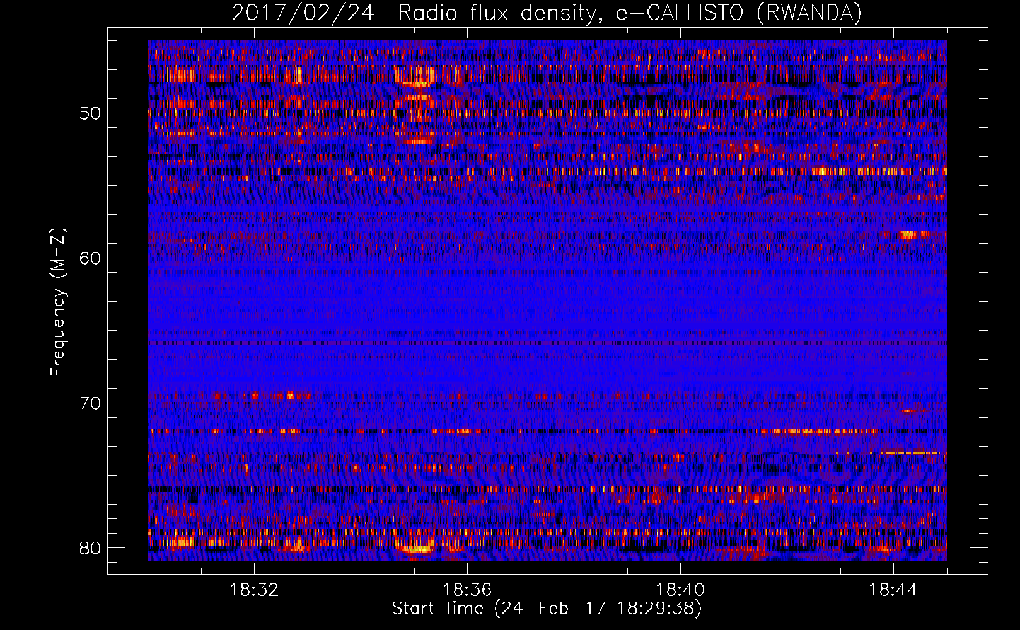The width and height of the screenshot is (1020, 630).
Task: Click the 18:40 time tick label
Action: tap(680, 590)
